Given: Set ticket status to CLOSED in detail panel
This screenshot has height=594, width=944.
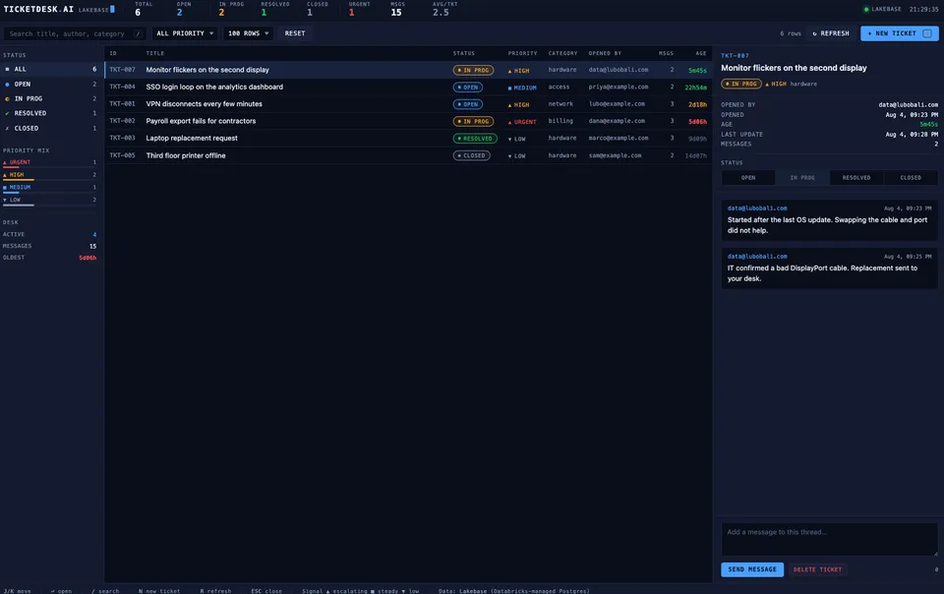Looking at the screenshot, I should coord(911,178).
